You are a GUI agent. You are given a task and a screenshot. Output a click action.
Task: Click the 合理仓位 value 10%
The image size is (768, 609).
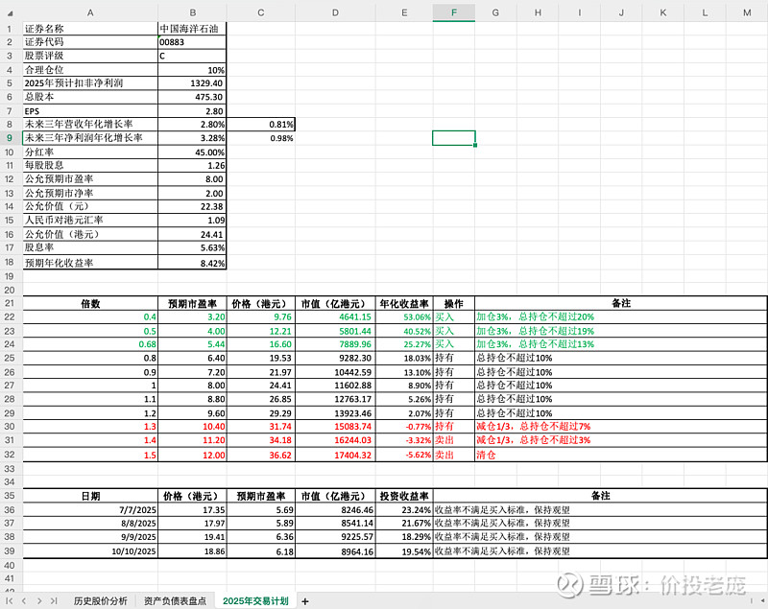[x=193, y=70]
